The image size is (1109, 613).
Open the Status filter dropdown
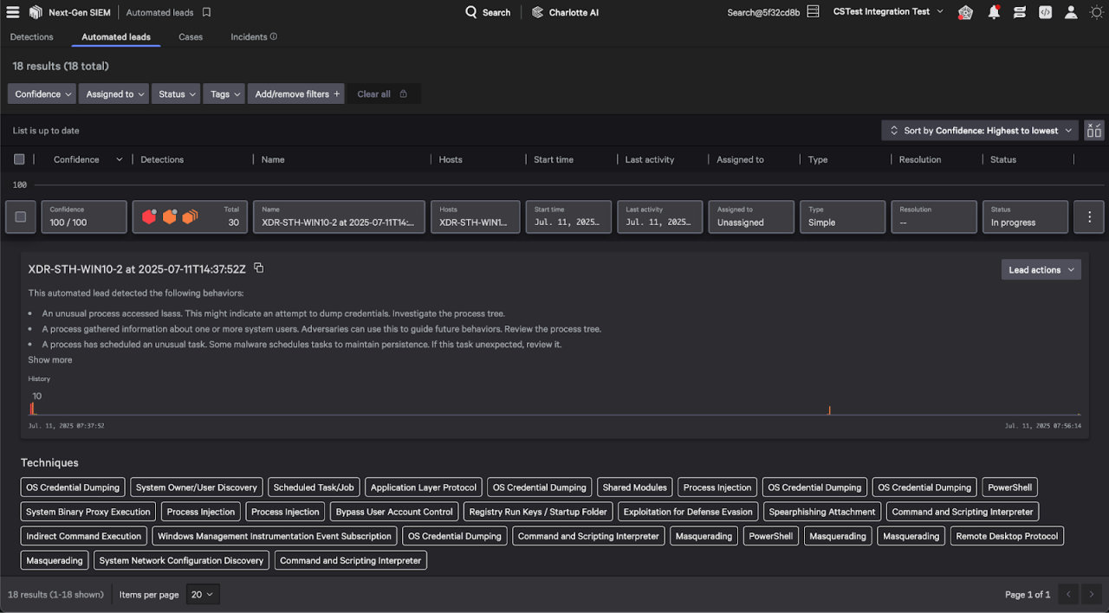click(x=175, y=94)
